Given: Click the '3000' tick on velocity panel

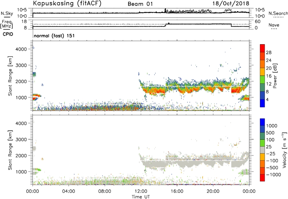Looking at the screenshot, I should [21, 139].
